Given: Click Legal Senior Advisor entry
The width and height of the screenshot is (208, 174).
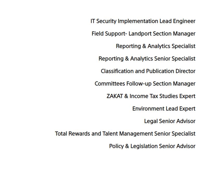Looking at the screenshot, I should point(170,121).
